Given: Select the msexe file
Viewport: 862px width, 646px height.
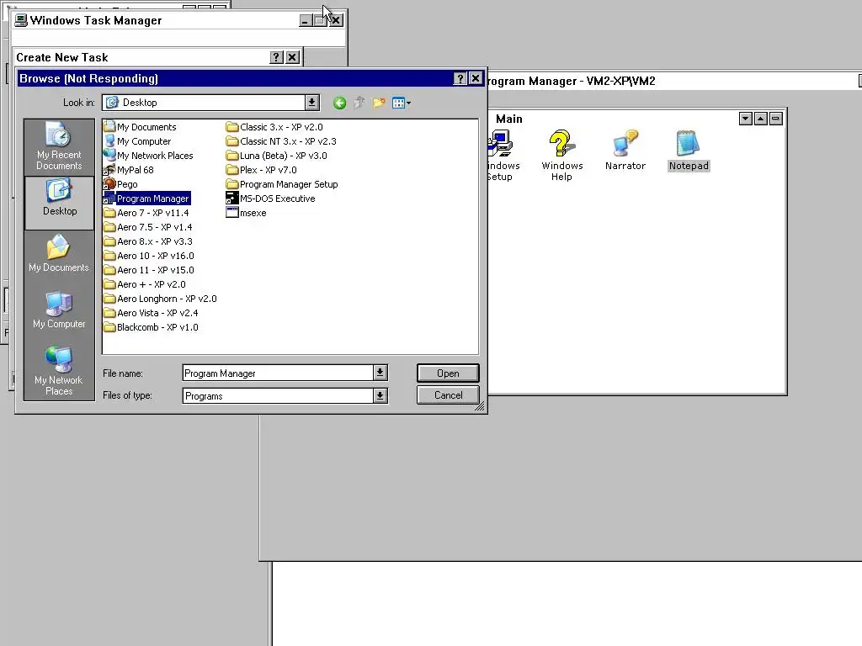Looking at the screenshot, I should pyautogui.click(x=247, y=213).
